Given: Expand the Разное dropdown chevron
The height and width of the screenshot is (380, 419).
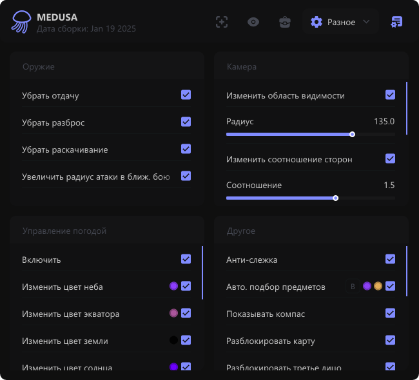Looking at the screenshot, I should (x=366, y=22).
